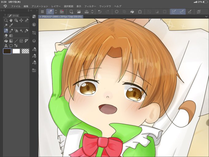Image resolution: width=209 pixels, height=157 pixels.
Task: Open the レイヤー menu
Action: 56,6
